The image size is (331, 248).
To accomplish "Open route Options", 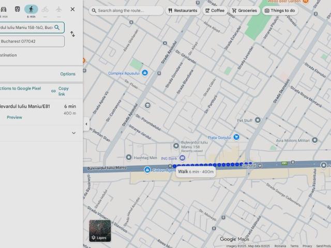I will (x=67, y=74).
